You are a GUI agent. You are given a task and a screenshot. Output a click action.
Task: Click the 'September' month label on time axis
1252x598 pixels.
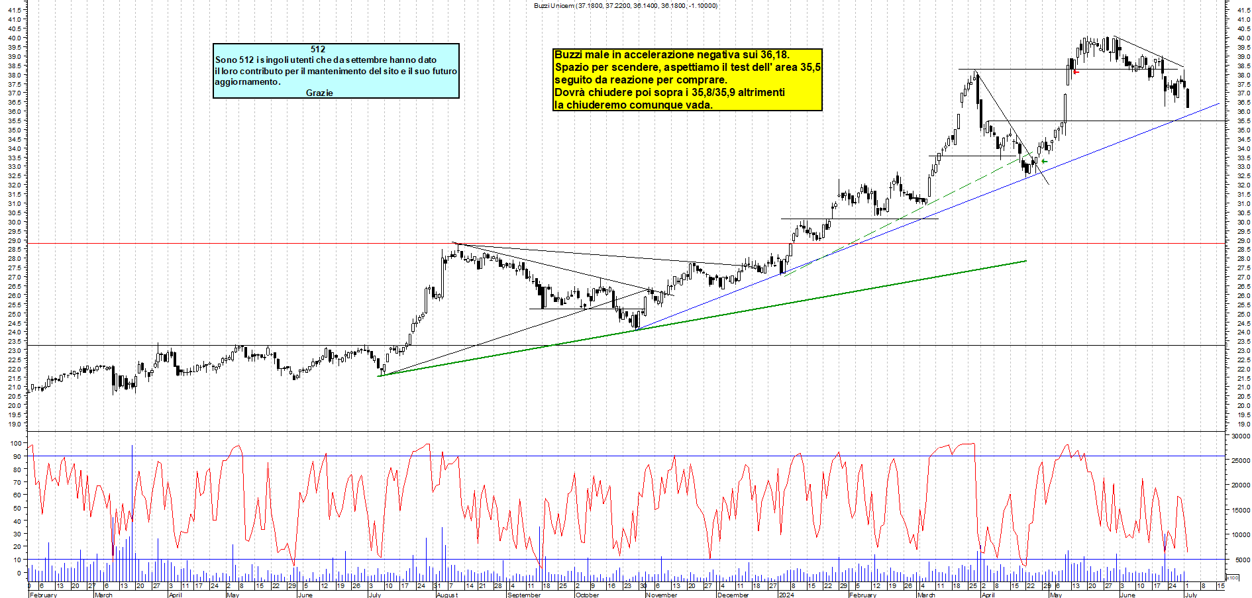point(524,595)
